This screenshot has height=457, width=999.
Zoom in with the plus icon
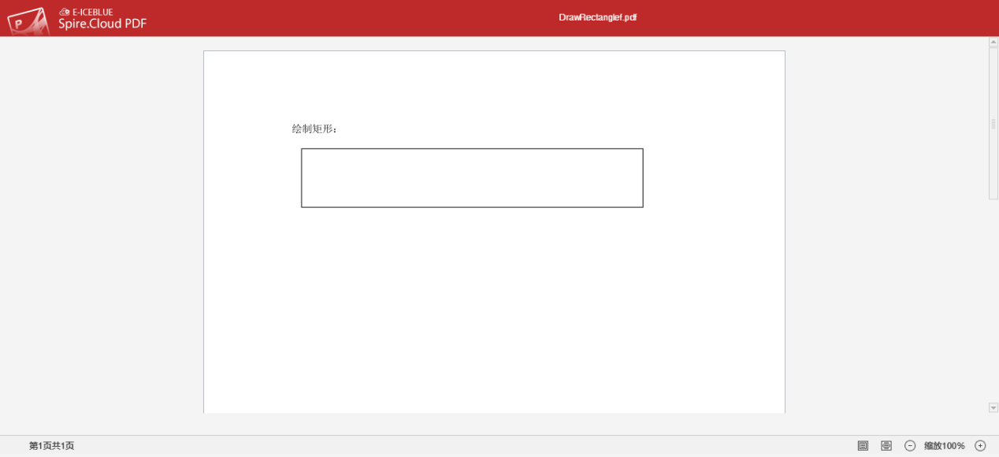(x=980, y=445)
